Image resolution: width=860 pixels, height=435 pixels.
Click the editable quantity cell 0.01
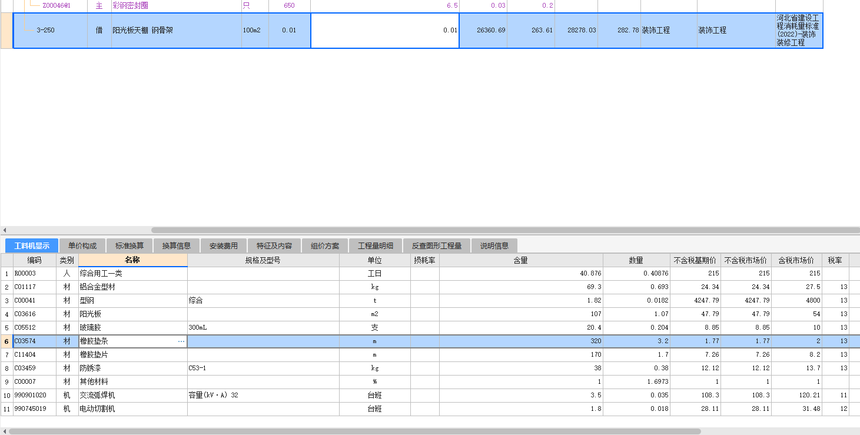(x=385, y=31)
